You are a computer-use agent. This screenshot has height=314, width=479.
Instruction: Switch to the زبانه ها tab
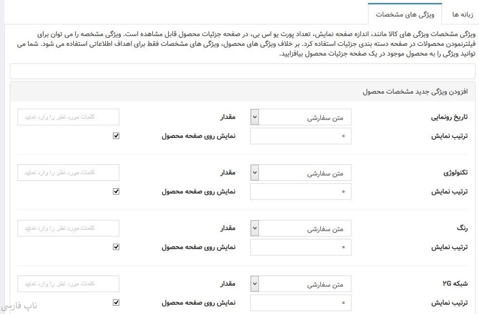[x=460, y=14]
